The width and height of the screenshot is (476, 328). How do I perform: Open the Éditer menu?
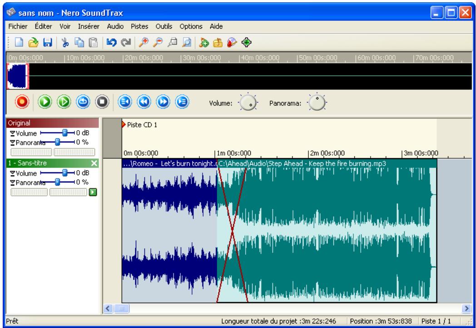pos(44,26)
